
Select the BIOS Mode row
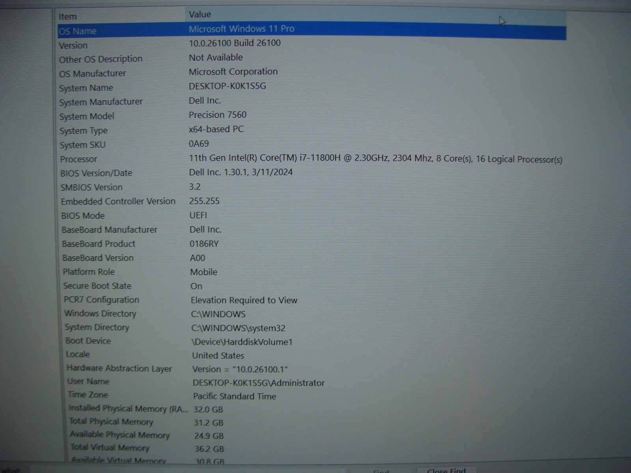83,216
